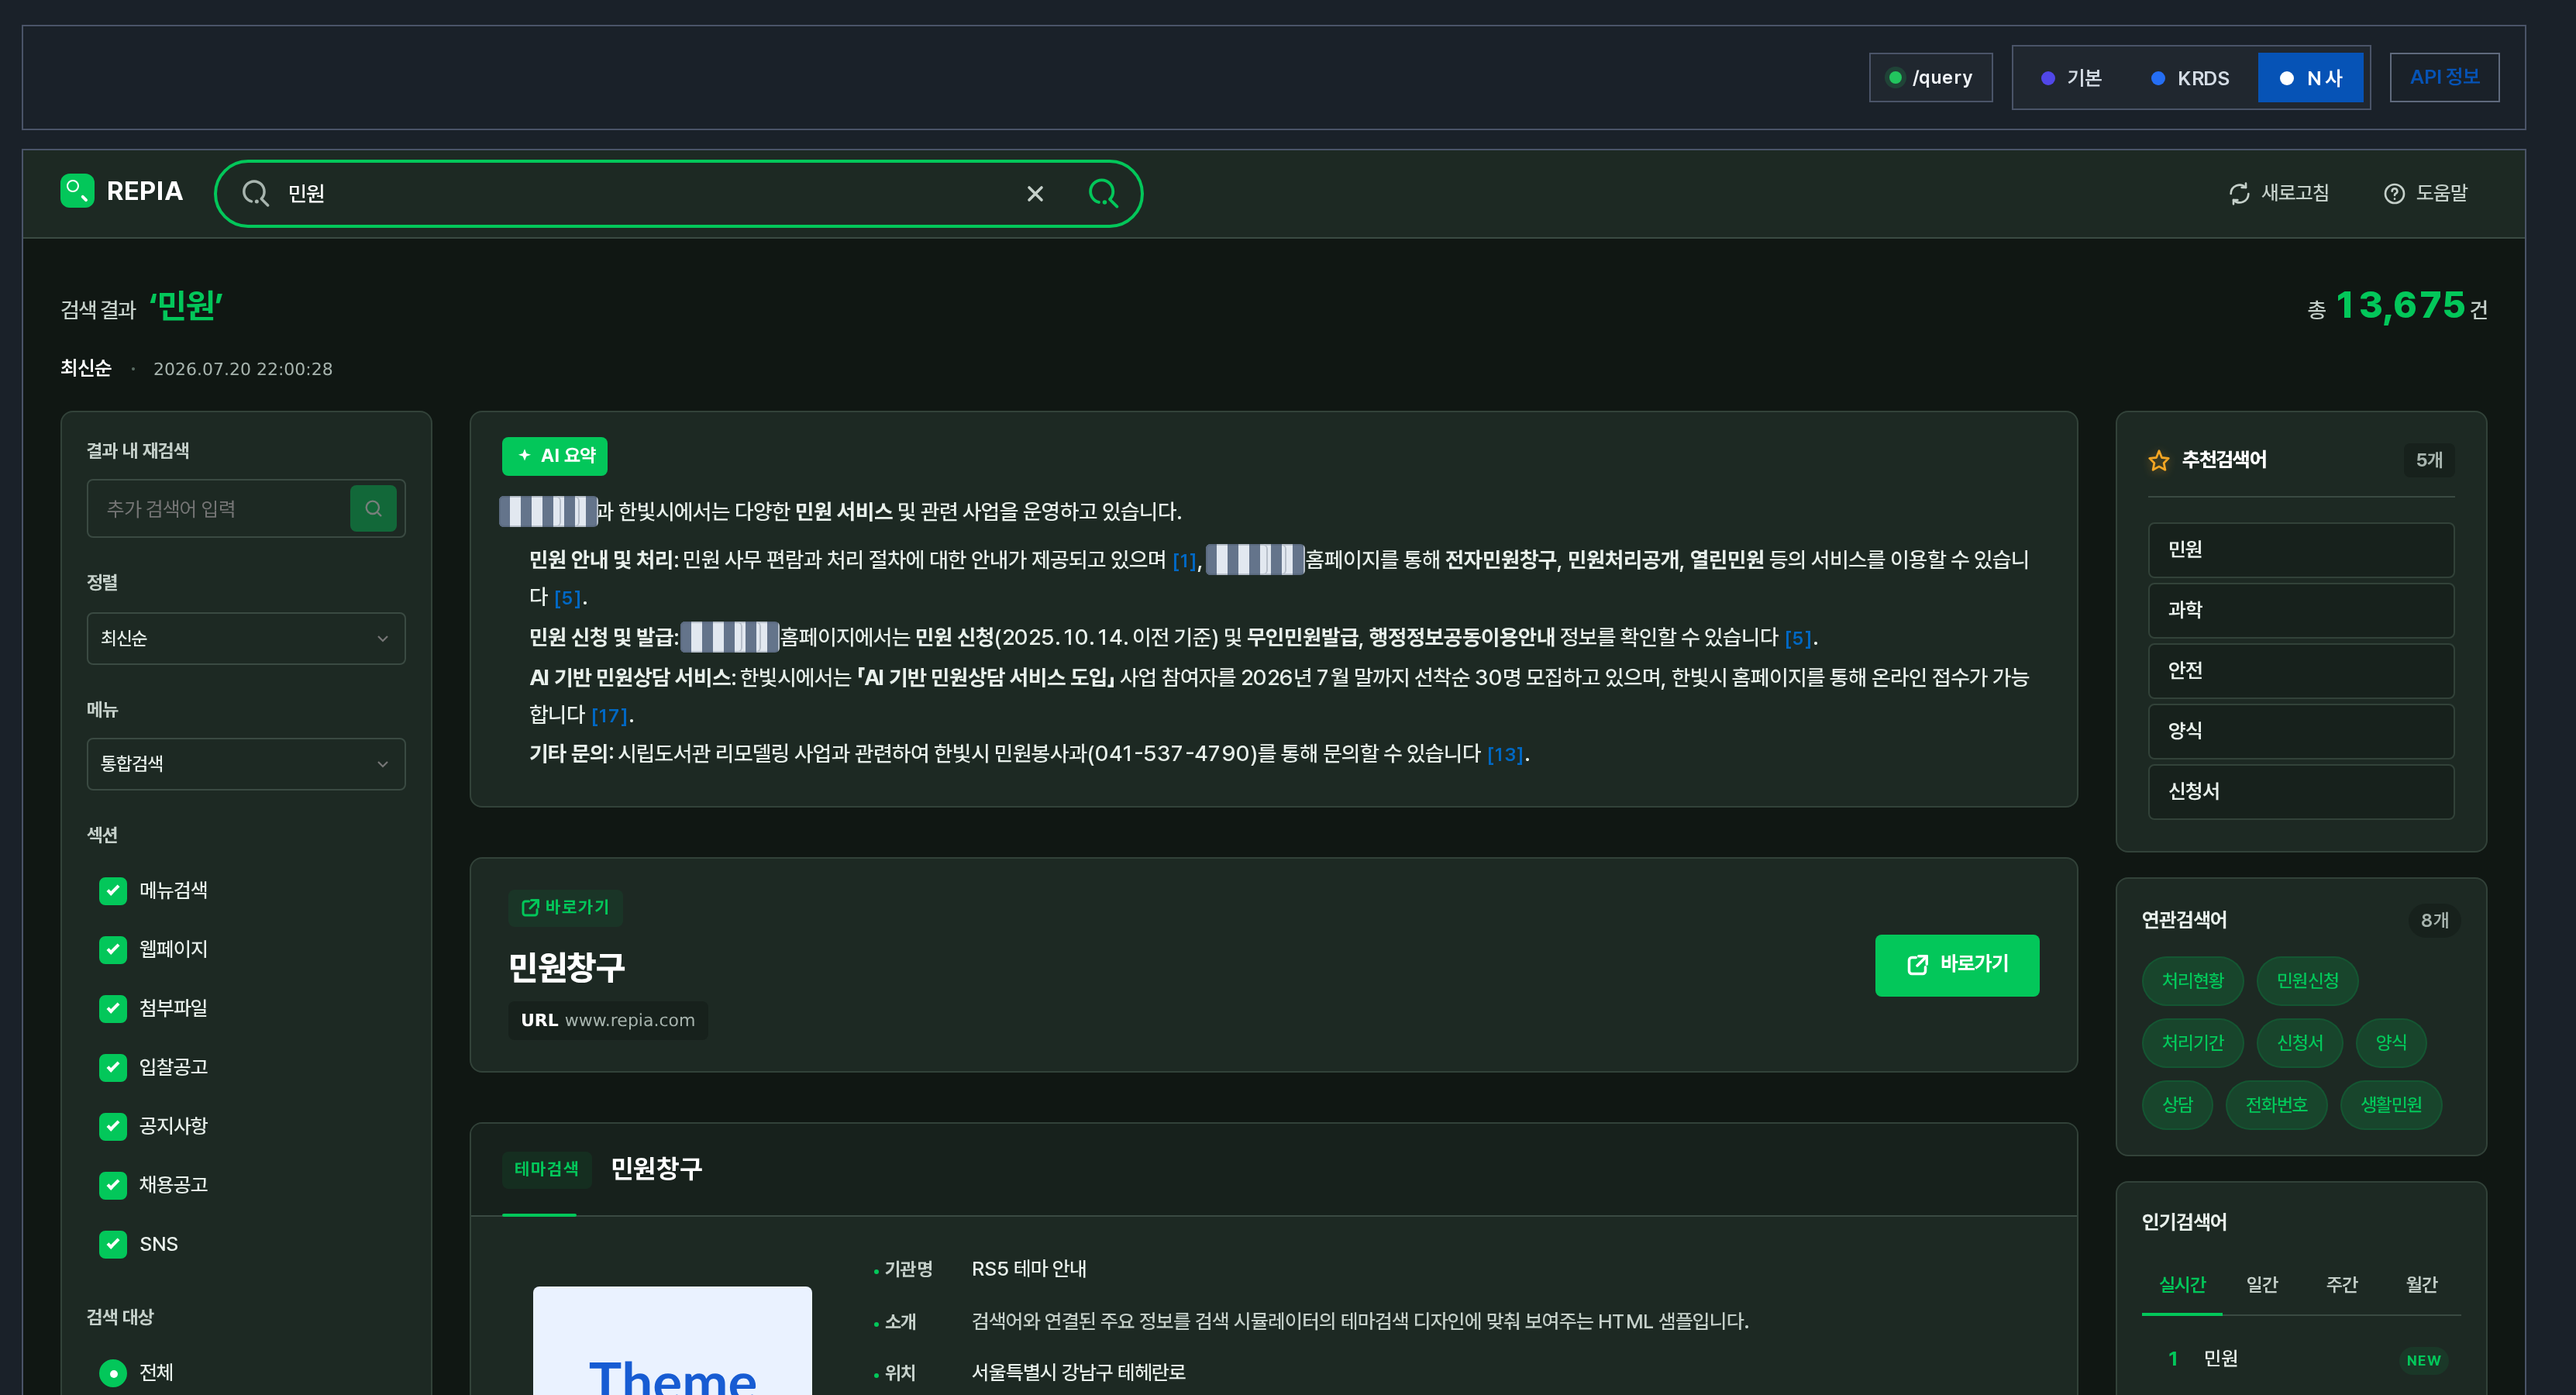Disable the 공지사항 checkbox
Image resolution: width=2576 pixels, height=1395 pixels.
click(113, 1126)
